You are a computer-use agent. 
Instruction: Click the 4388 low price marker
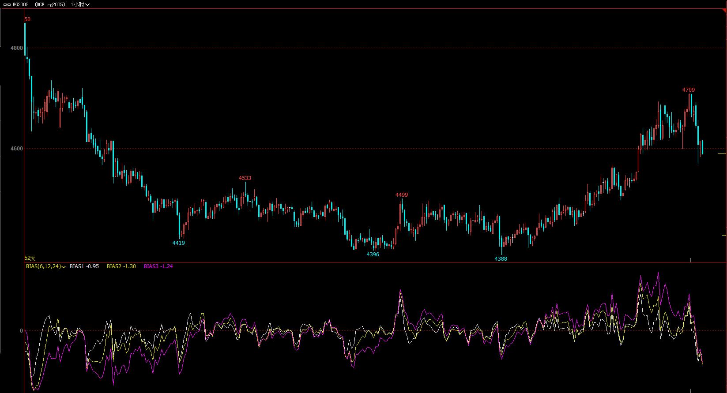[x=501, y=259]
